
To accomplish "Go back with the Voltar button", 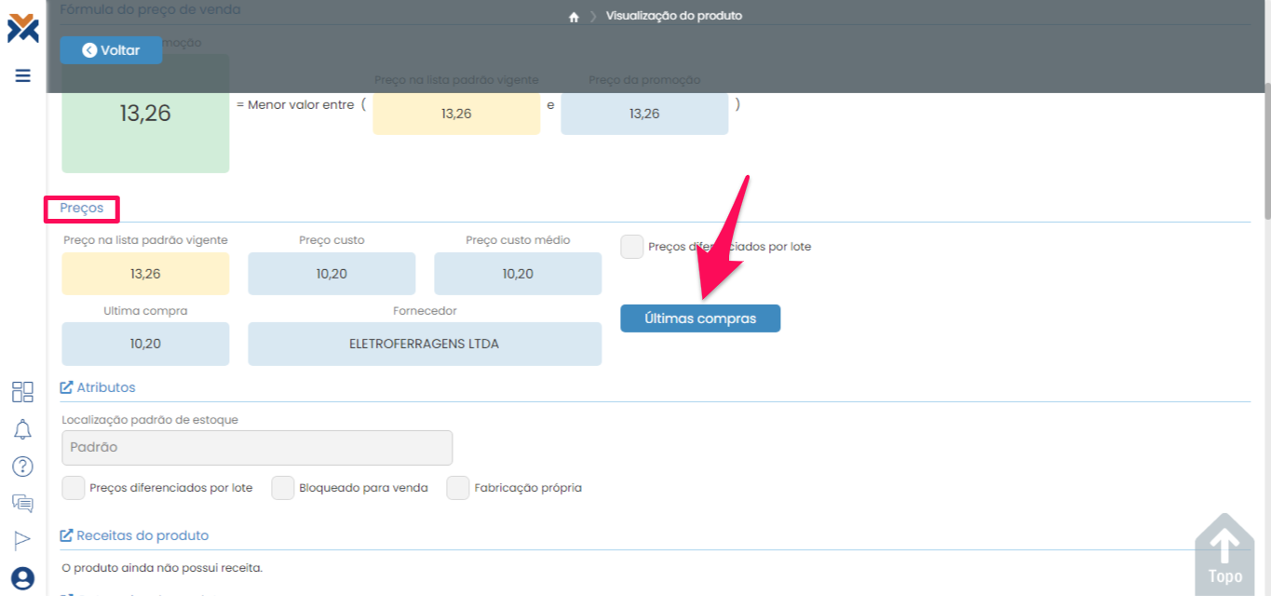I will coord(111,50).
